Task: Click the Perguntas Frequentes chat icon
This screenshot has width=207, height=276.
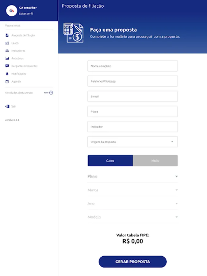Action: click(x=7, y=66)
